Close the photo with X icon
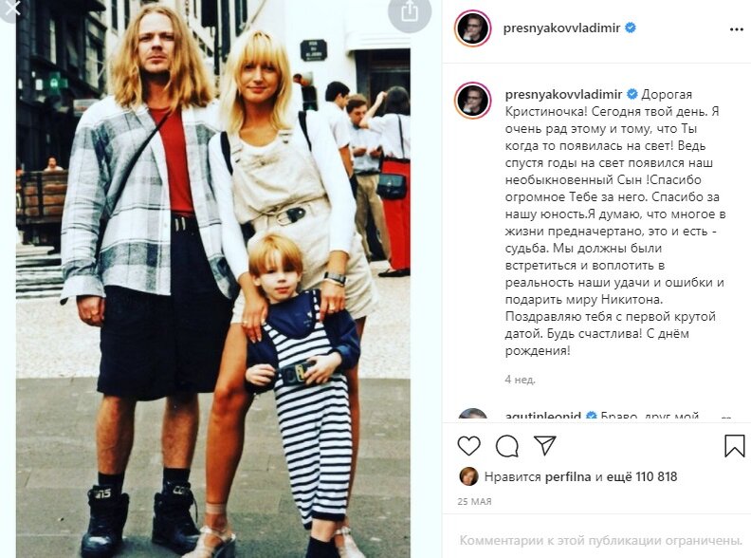 click(11, 9)
